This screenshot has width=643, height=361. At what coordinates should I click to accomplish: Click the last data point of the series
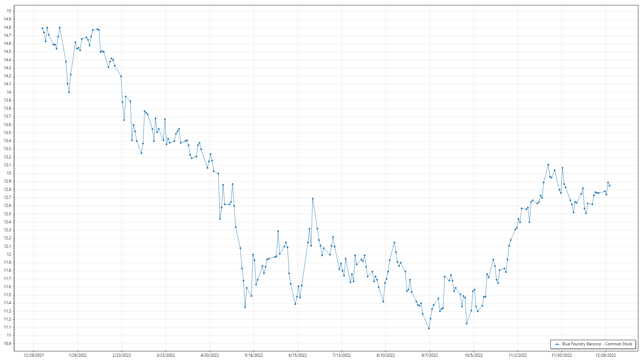click(610, 186)
